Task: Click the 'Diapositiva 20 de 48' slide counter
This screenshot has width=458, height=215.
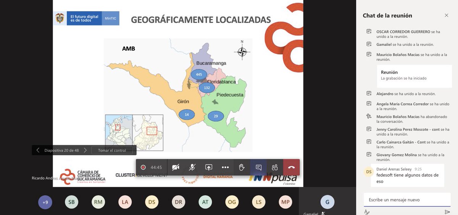Action: [61, 150]
